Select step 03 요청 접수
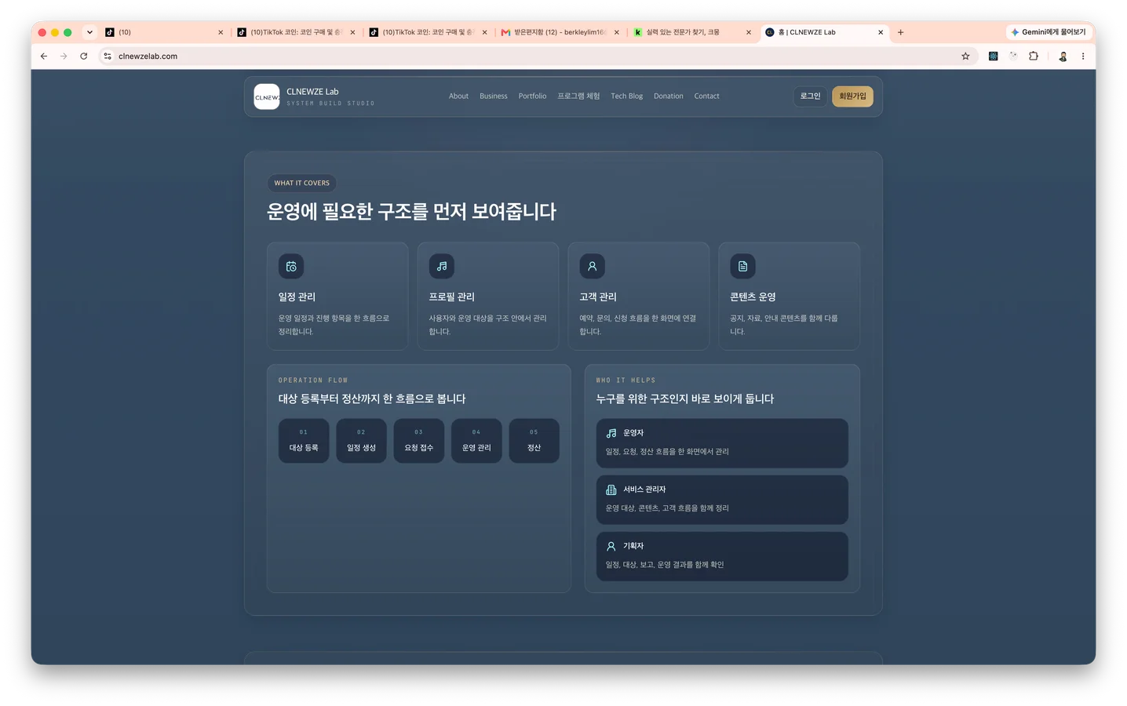Viewport: 1127px width, 706px height. pos(419,441)
